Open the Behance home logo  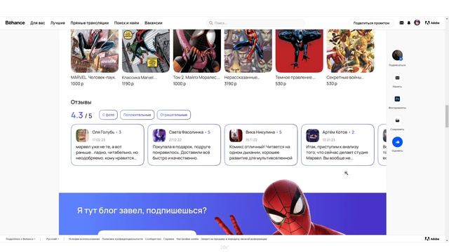coord(15,22)
